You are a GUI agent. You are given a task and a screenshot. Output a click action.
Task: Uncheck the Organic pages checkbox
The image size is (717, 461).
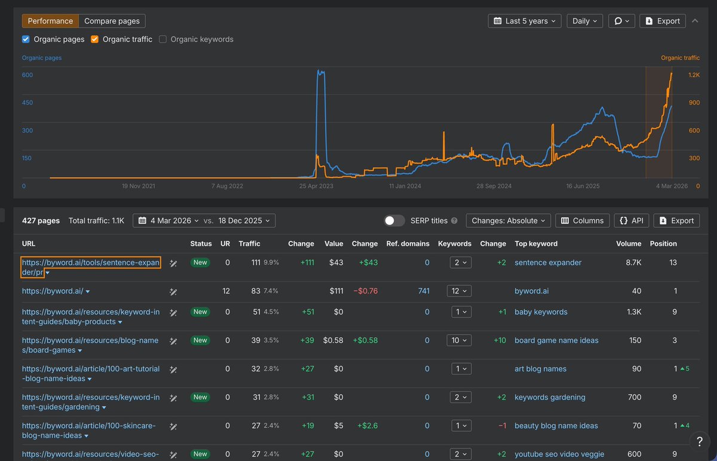point(26,39)
